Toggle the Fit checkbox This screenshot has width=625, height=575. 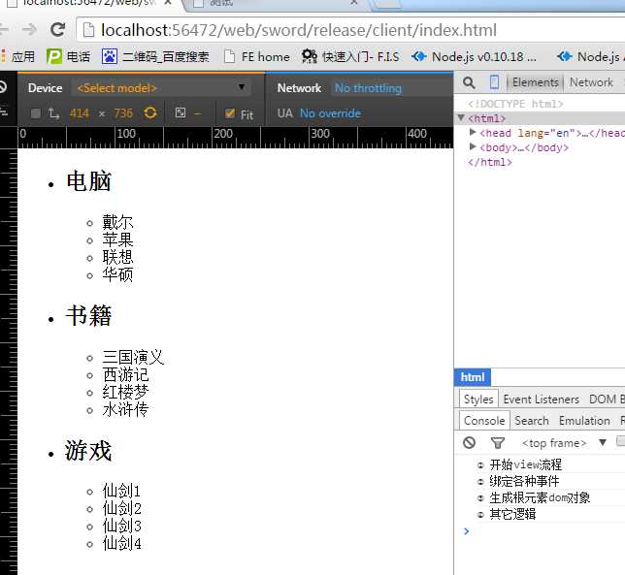point(230,113)
